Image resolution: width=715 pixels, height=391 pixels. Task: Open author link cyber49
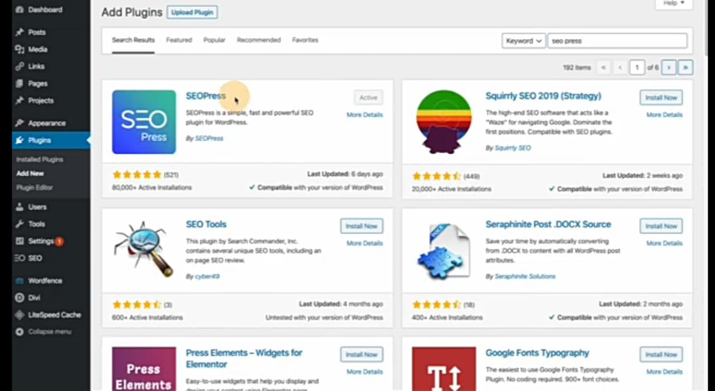[x=207, y=276]
